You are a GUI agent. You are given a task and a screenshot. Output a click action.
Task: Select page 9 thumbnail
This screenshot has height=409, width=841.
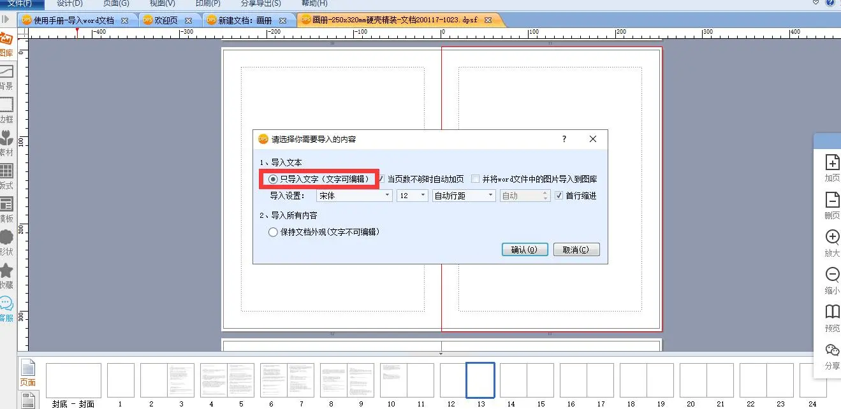pos(360,380)
